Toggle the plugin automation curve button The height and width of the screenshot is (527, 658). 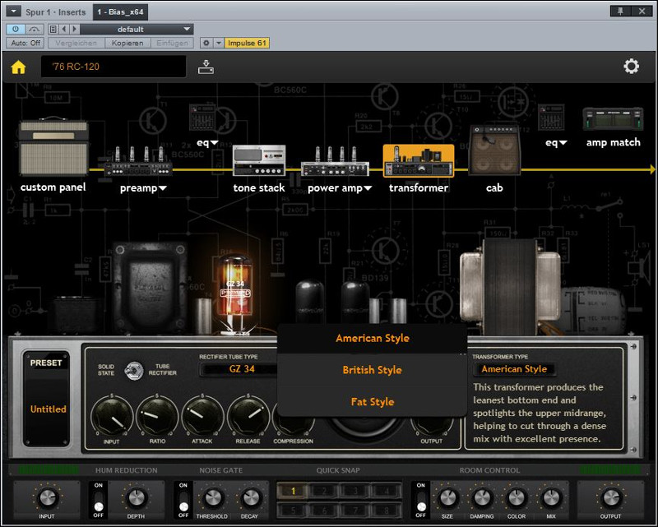[x=34, y=29]
